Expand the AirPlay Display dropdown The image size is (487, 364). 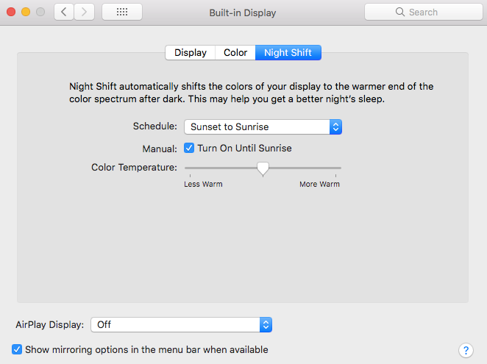pyautogui.click(x=181, y=324)
